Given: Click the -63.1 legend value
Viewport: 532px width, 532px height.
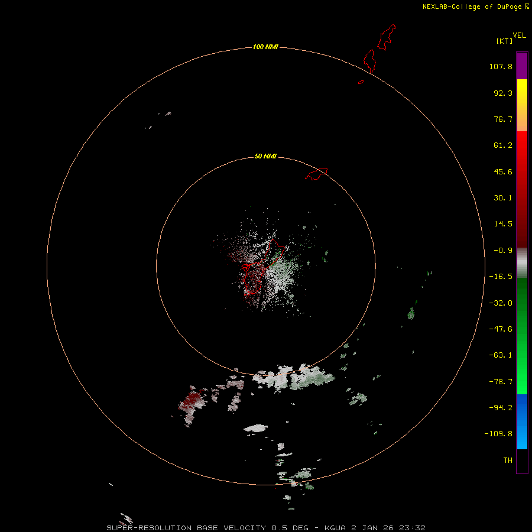Looking at the screenshot, I should point(501,355).
